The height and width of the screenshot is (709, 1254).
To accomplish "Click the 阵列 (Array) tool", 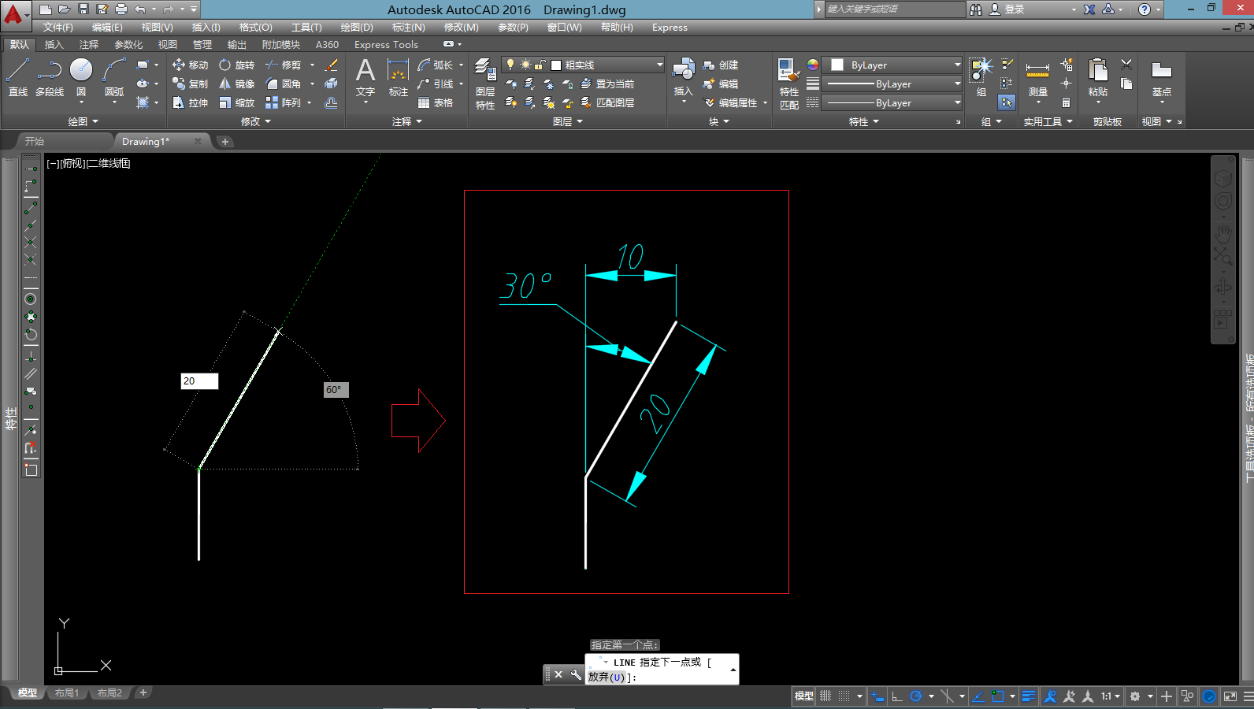I will click(x=283, y=103).
